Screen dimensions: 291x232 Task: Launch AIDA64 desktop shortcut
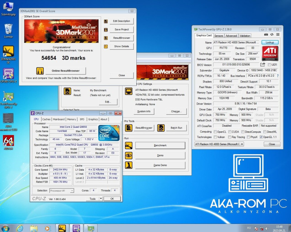[x=8, y=142]
